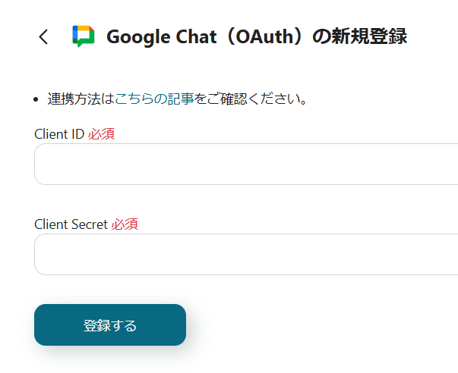The width and height of the screenshot is (458, 373).
Task: Go back using the left chevron arrow
Action: (x=43, y=36)
